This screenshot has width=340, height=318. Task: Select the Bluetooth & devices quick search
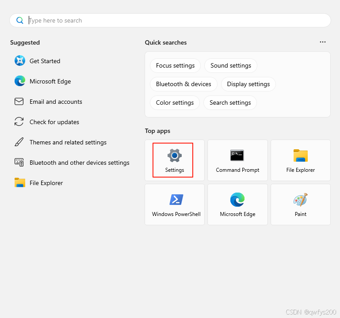(x=183, y=84)
